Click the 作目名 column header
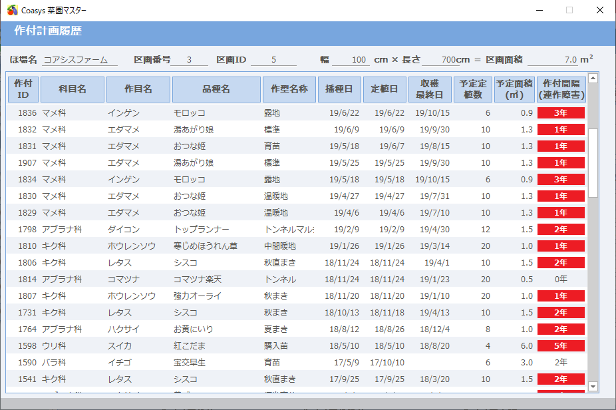 (138, 89)
